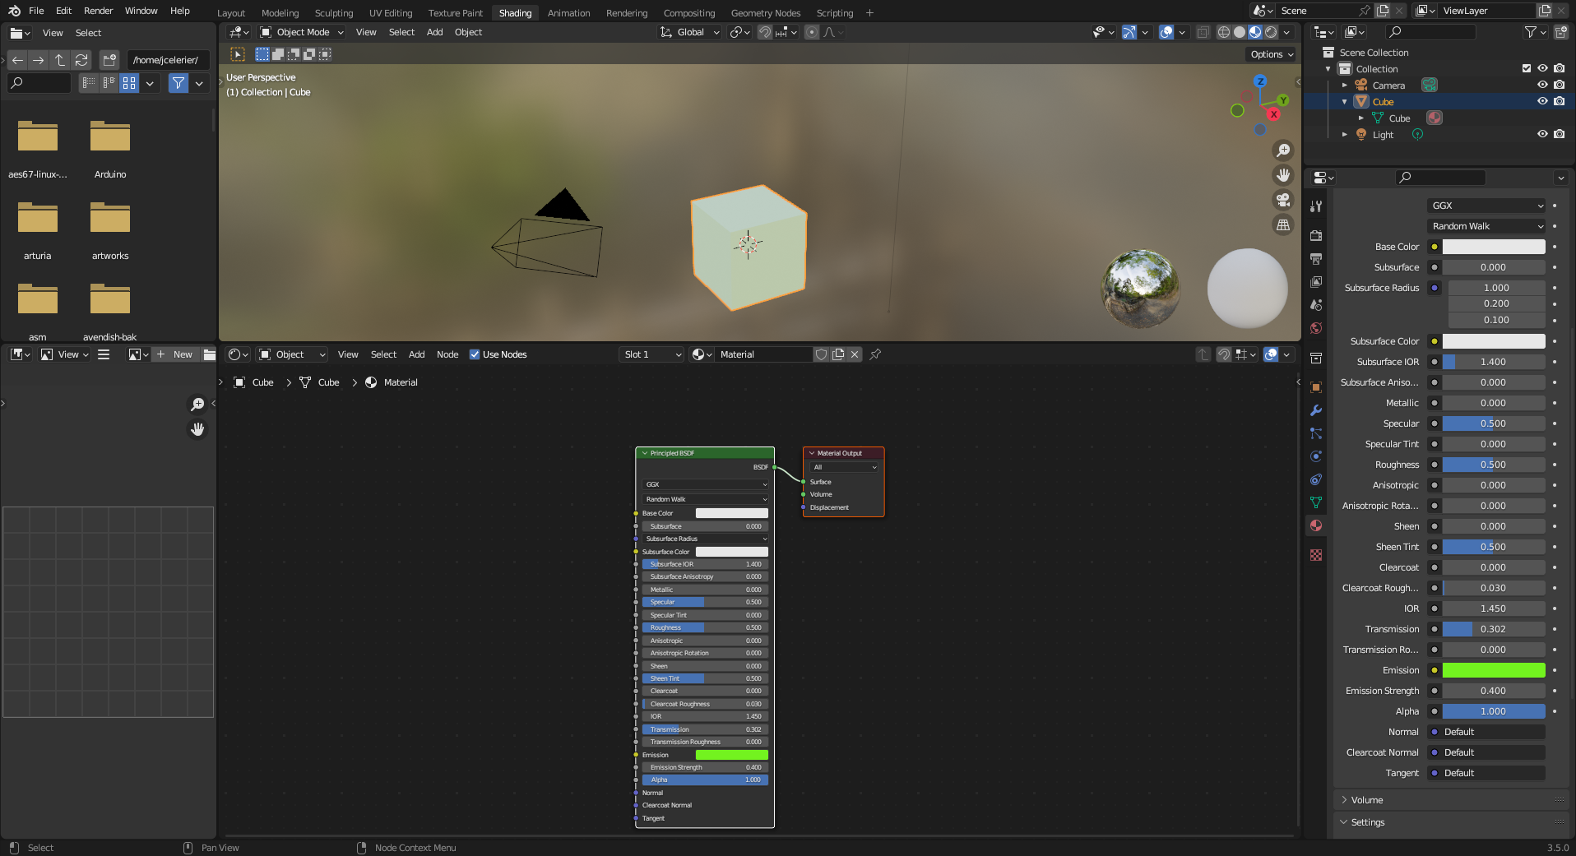
Task: Go to parent directory in file browser
Action: coord(60,60)
